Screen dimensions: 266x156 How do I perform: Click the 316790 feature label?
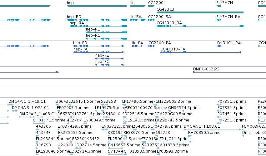[43, 145]
